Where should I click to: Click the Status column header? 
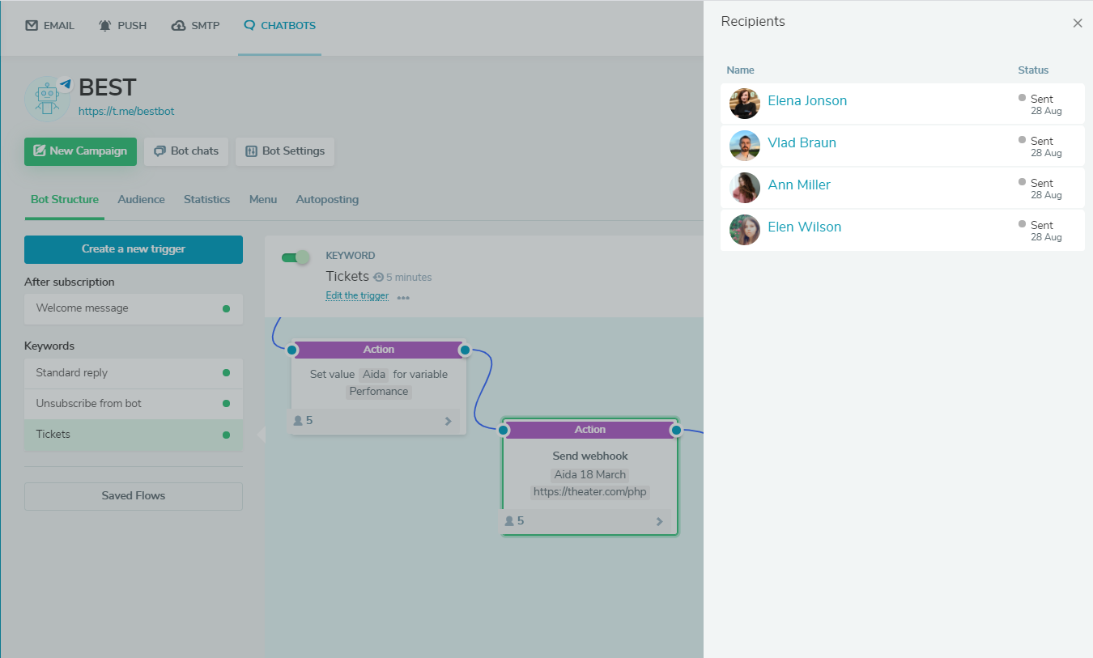[1033, 70]
